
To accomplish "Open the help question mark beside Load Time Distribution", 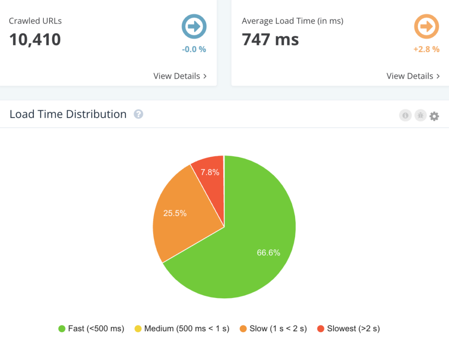I will (138, 114).
